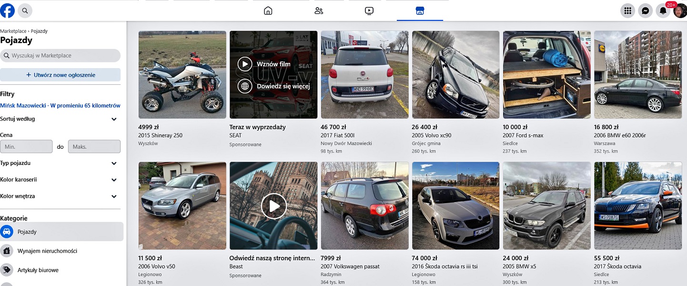687x286 pixels.
Task: Click the Marketplace breadcrumb link
Action: pos(13,31)
